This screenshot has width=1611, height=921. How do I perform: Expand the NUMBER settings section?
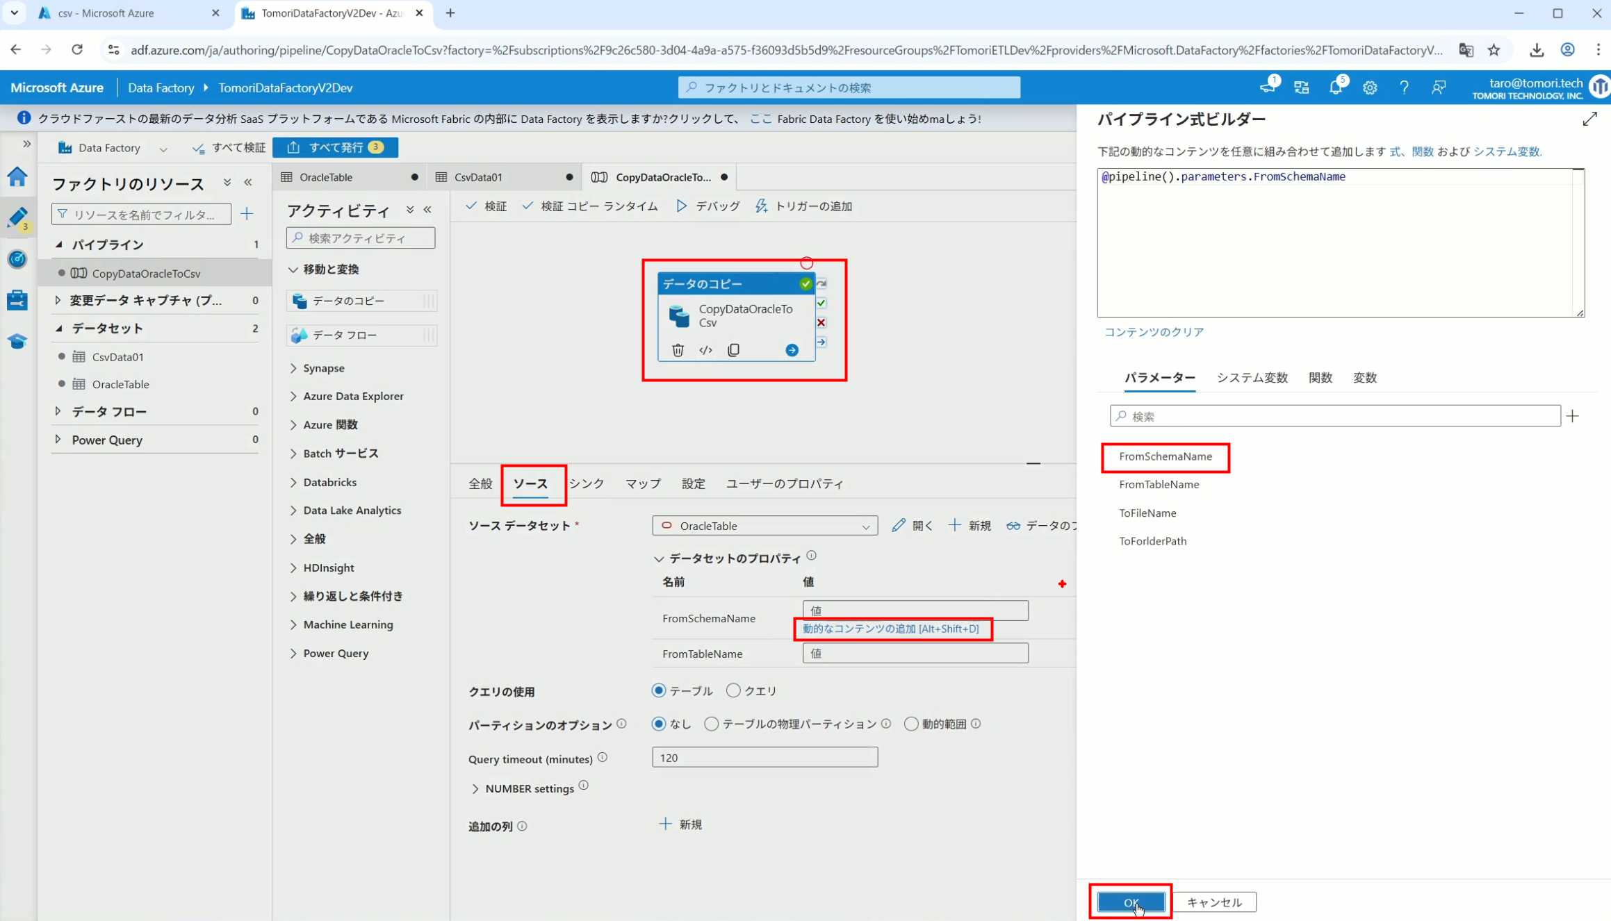pos(475,788)
